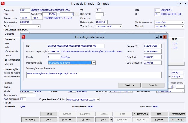Click the Imp. Serviço button
Viewport: 188px width, 123px height.
[x=178, y=119]
